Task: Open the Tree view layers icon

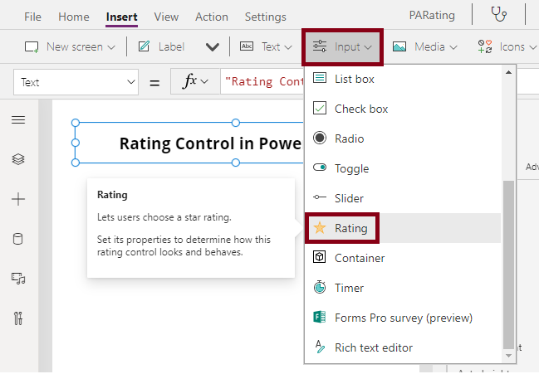Action: pos(18,159)
